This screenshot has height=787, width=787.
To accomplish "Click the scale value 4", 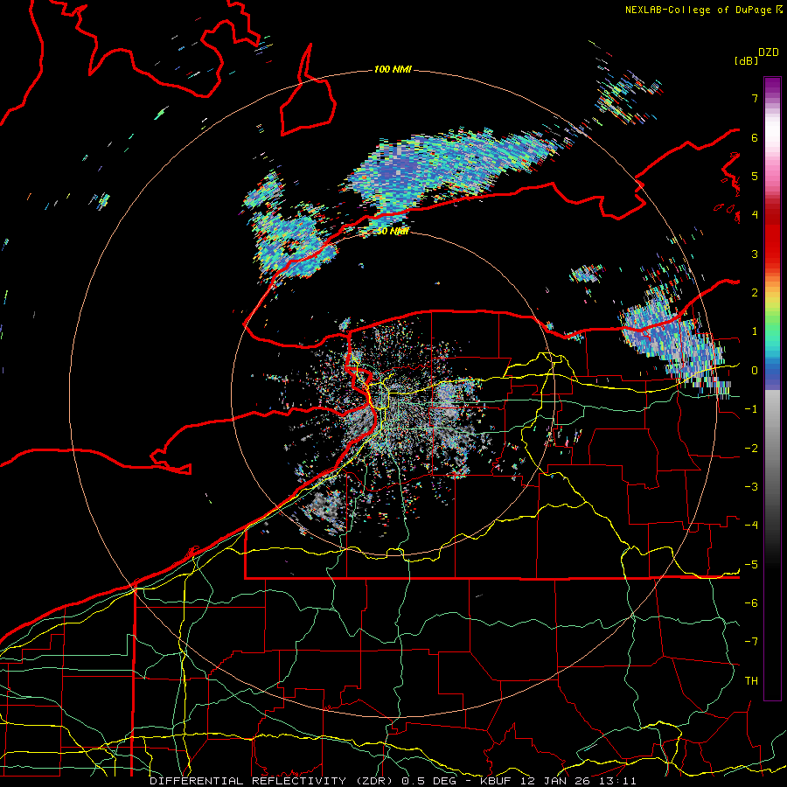I will 755,215.
